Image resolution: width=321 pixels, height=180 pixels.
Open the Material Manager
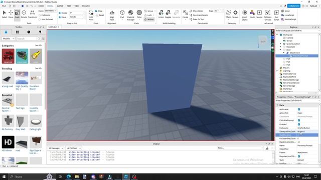130,15
